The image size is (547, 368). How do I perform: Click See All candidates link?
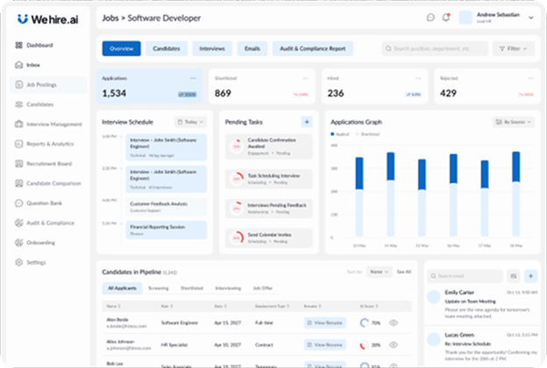[x=404, y=272]
